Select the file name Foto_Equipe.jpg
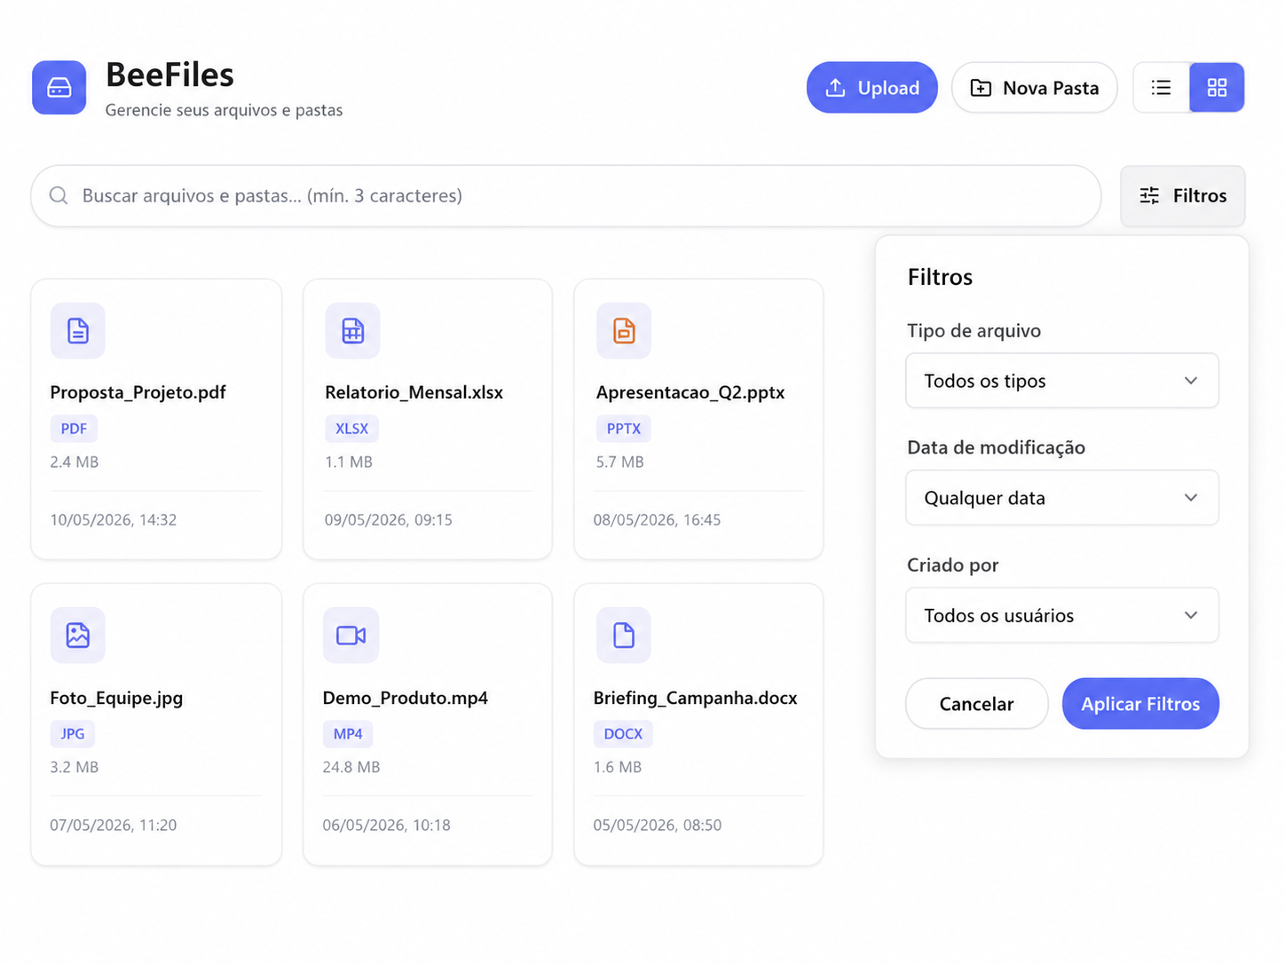 click(x=116, y=698)
